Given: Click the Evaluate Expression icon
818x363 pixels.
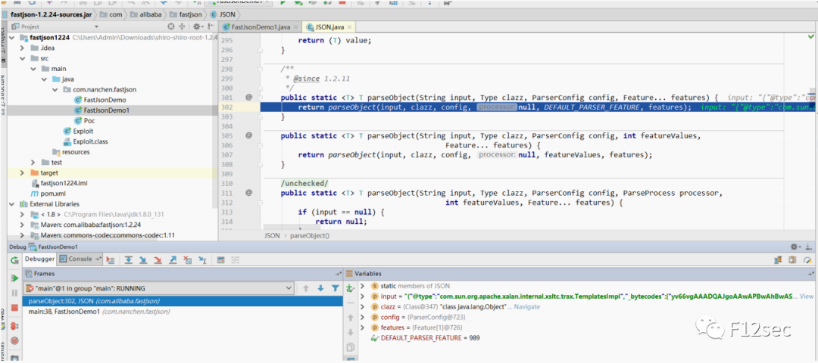Looking at the screenshot, I should tap(220, 259).
